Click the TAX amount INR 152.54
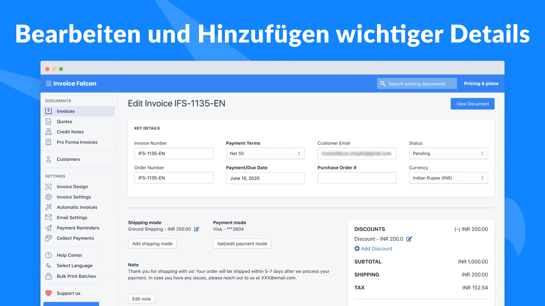Image resolution: width=545 pixels, height=306 pixels. (x=475, y=288)
